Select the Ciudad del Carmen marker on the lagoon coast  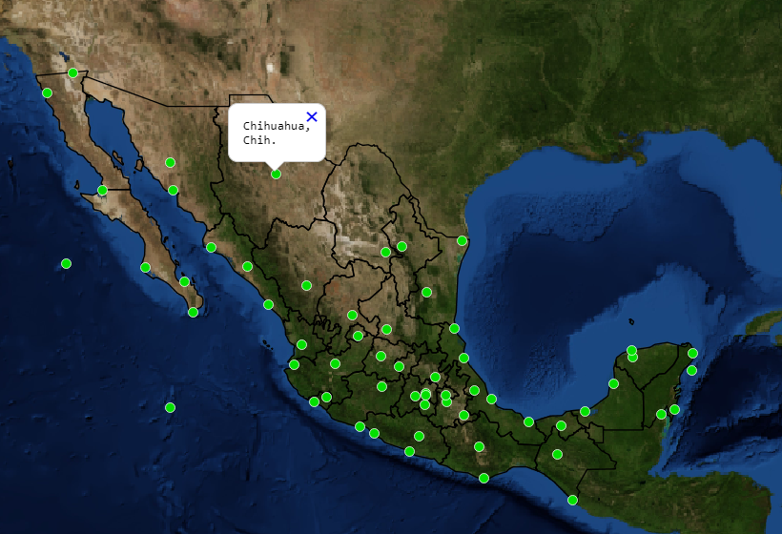click(x=585, y=412)
